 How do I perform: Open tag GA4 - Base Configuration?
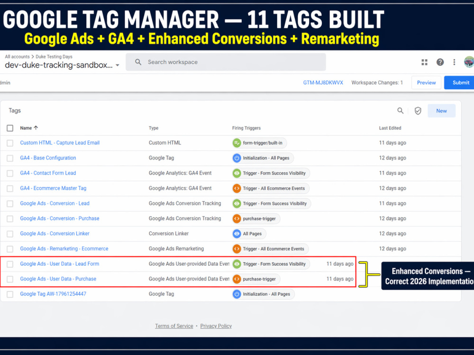click(x=48, y=158)
